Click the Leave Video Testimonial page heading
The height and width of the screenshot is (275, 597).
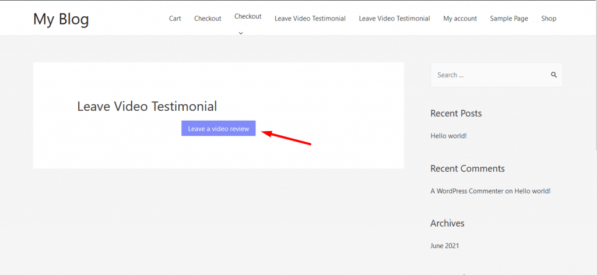147,106
